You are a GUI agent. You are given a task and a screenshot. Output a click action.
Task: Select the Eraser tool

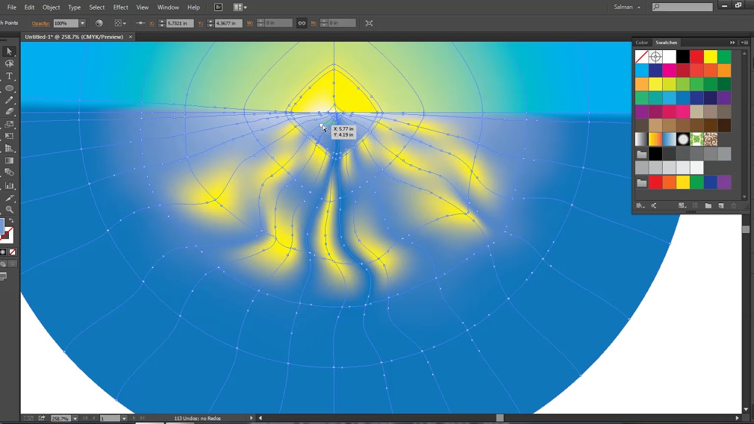click(x=9, y=112)
